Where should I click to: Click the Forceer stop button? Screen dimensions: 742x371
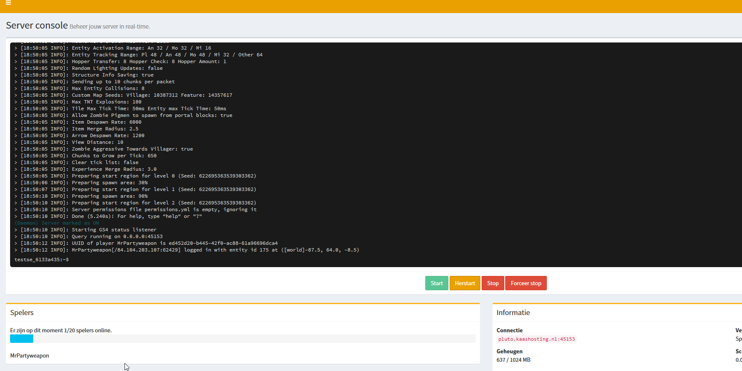pos(525,283)
